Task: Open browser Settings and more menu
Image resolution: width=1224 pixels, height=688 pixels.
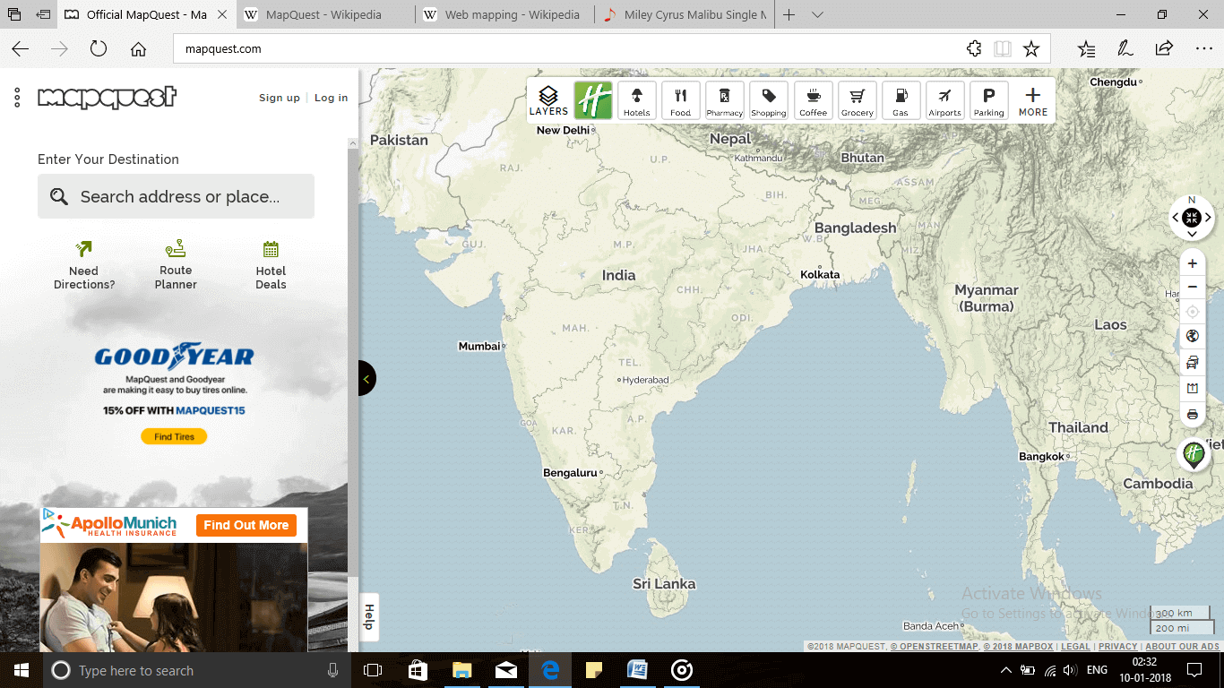Action: pos(1202,49)
